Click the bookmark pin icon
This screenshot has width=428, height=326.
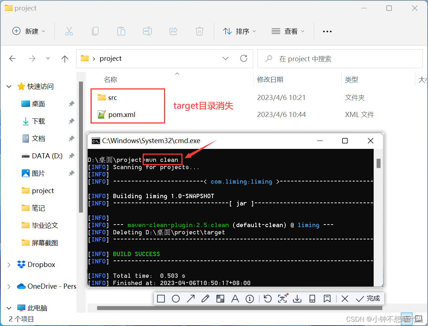(327, 299)
